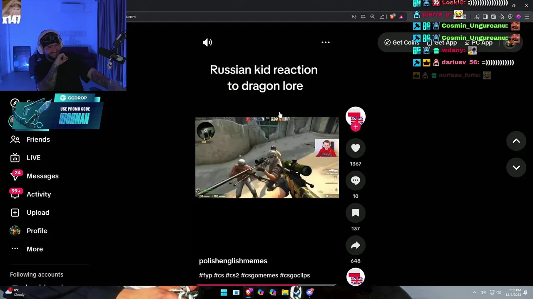The image size is (533, 299).
Task: Click the 648 shares count
Action: click(356, 261)
